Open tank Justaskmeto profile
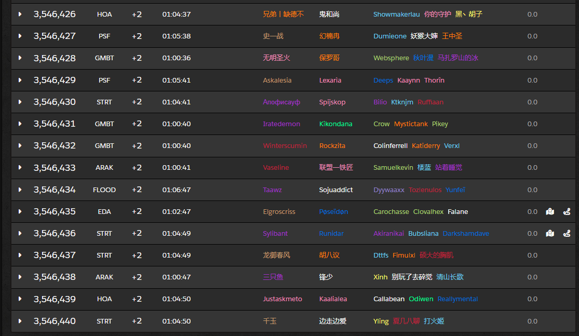This screenshot has height=336, width=579. [x=282, y=299]
